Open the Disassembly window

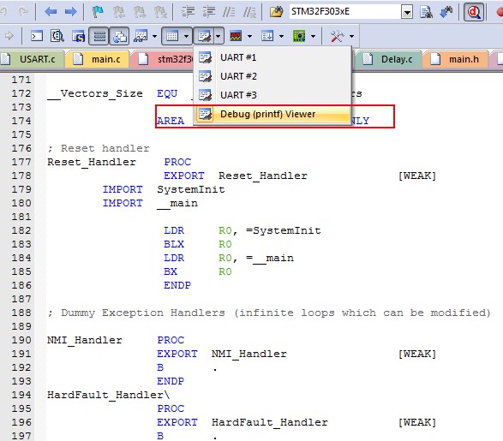pyautogui.click(x=57, y=36)
